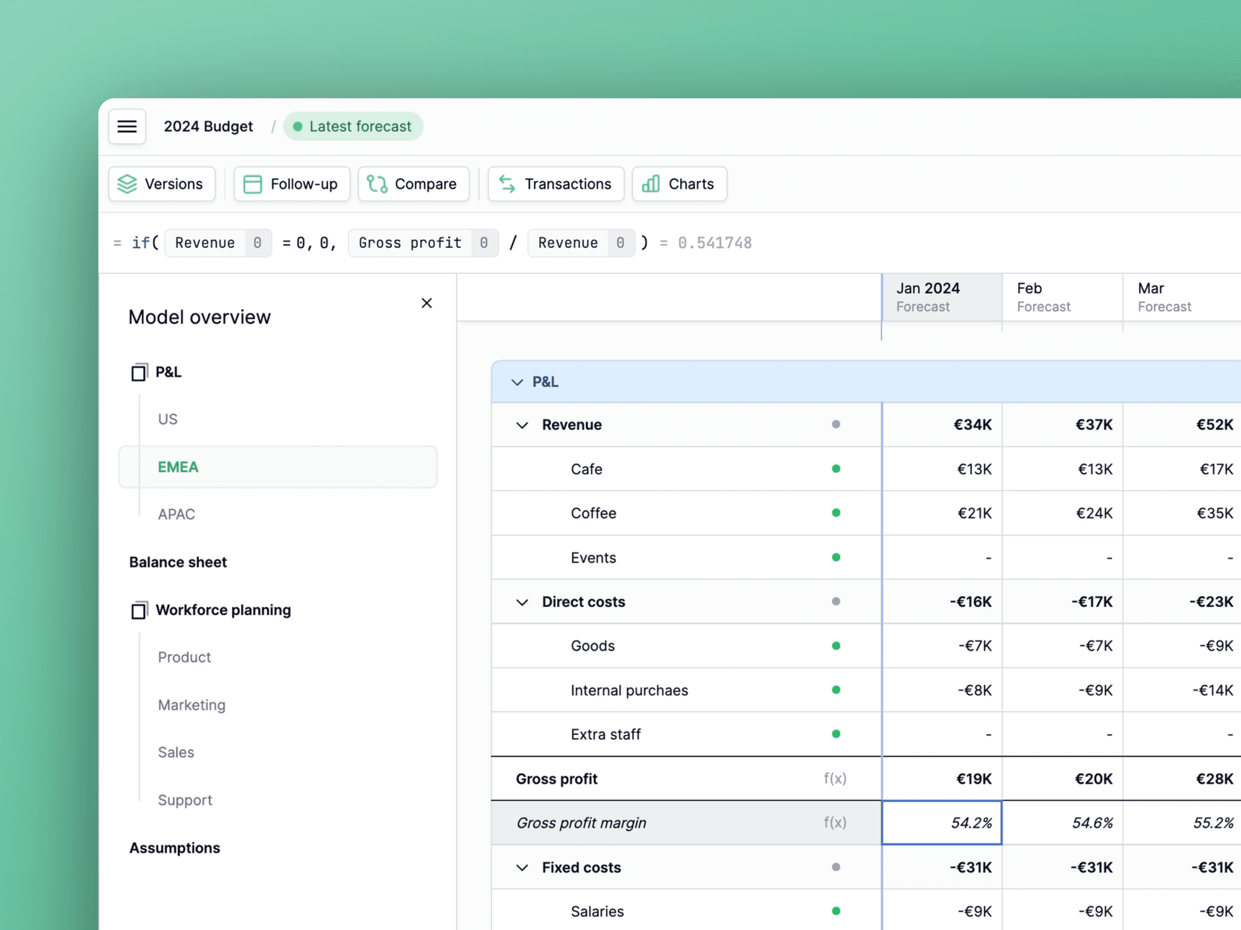Click the Compare branch icon
Viewport: 1241px width, 930px height.
point(377,184)
